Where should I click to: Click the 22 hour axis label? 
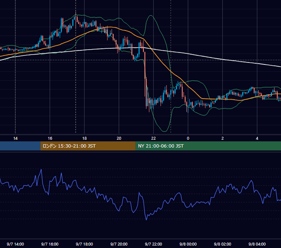tap(153, 138)
